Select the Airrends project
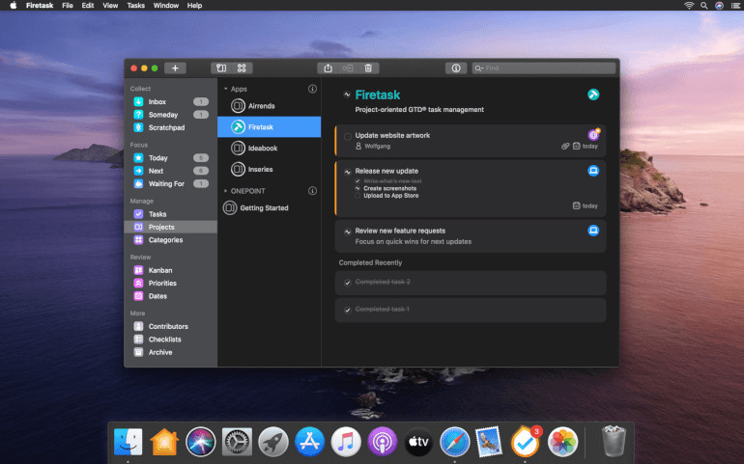744x464 pixels. [x=269, y=106]
